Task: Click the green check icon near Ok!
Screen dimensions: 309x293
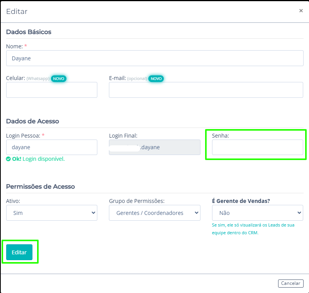Action: 8,159
